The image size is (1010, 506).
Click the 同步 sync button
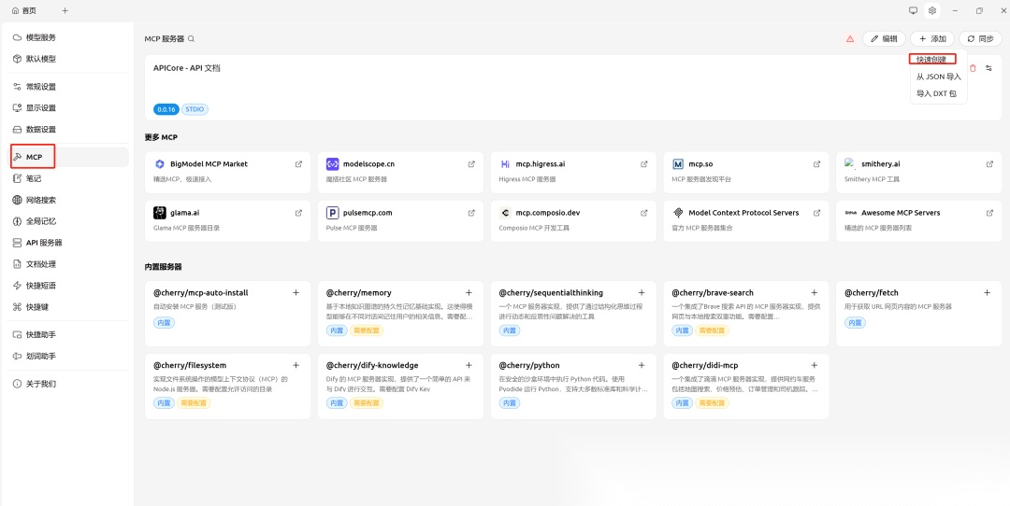pyautogui.click(x=980, y=38)
